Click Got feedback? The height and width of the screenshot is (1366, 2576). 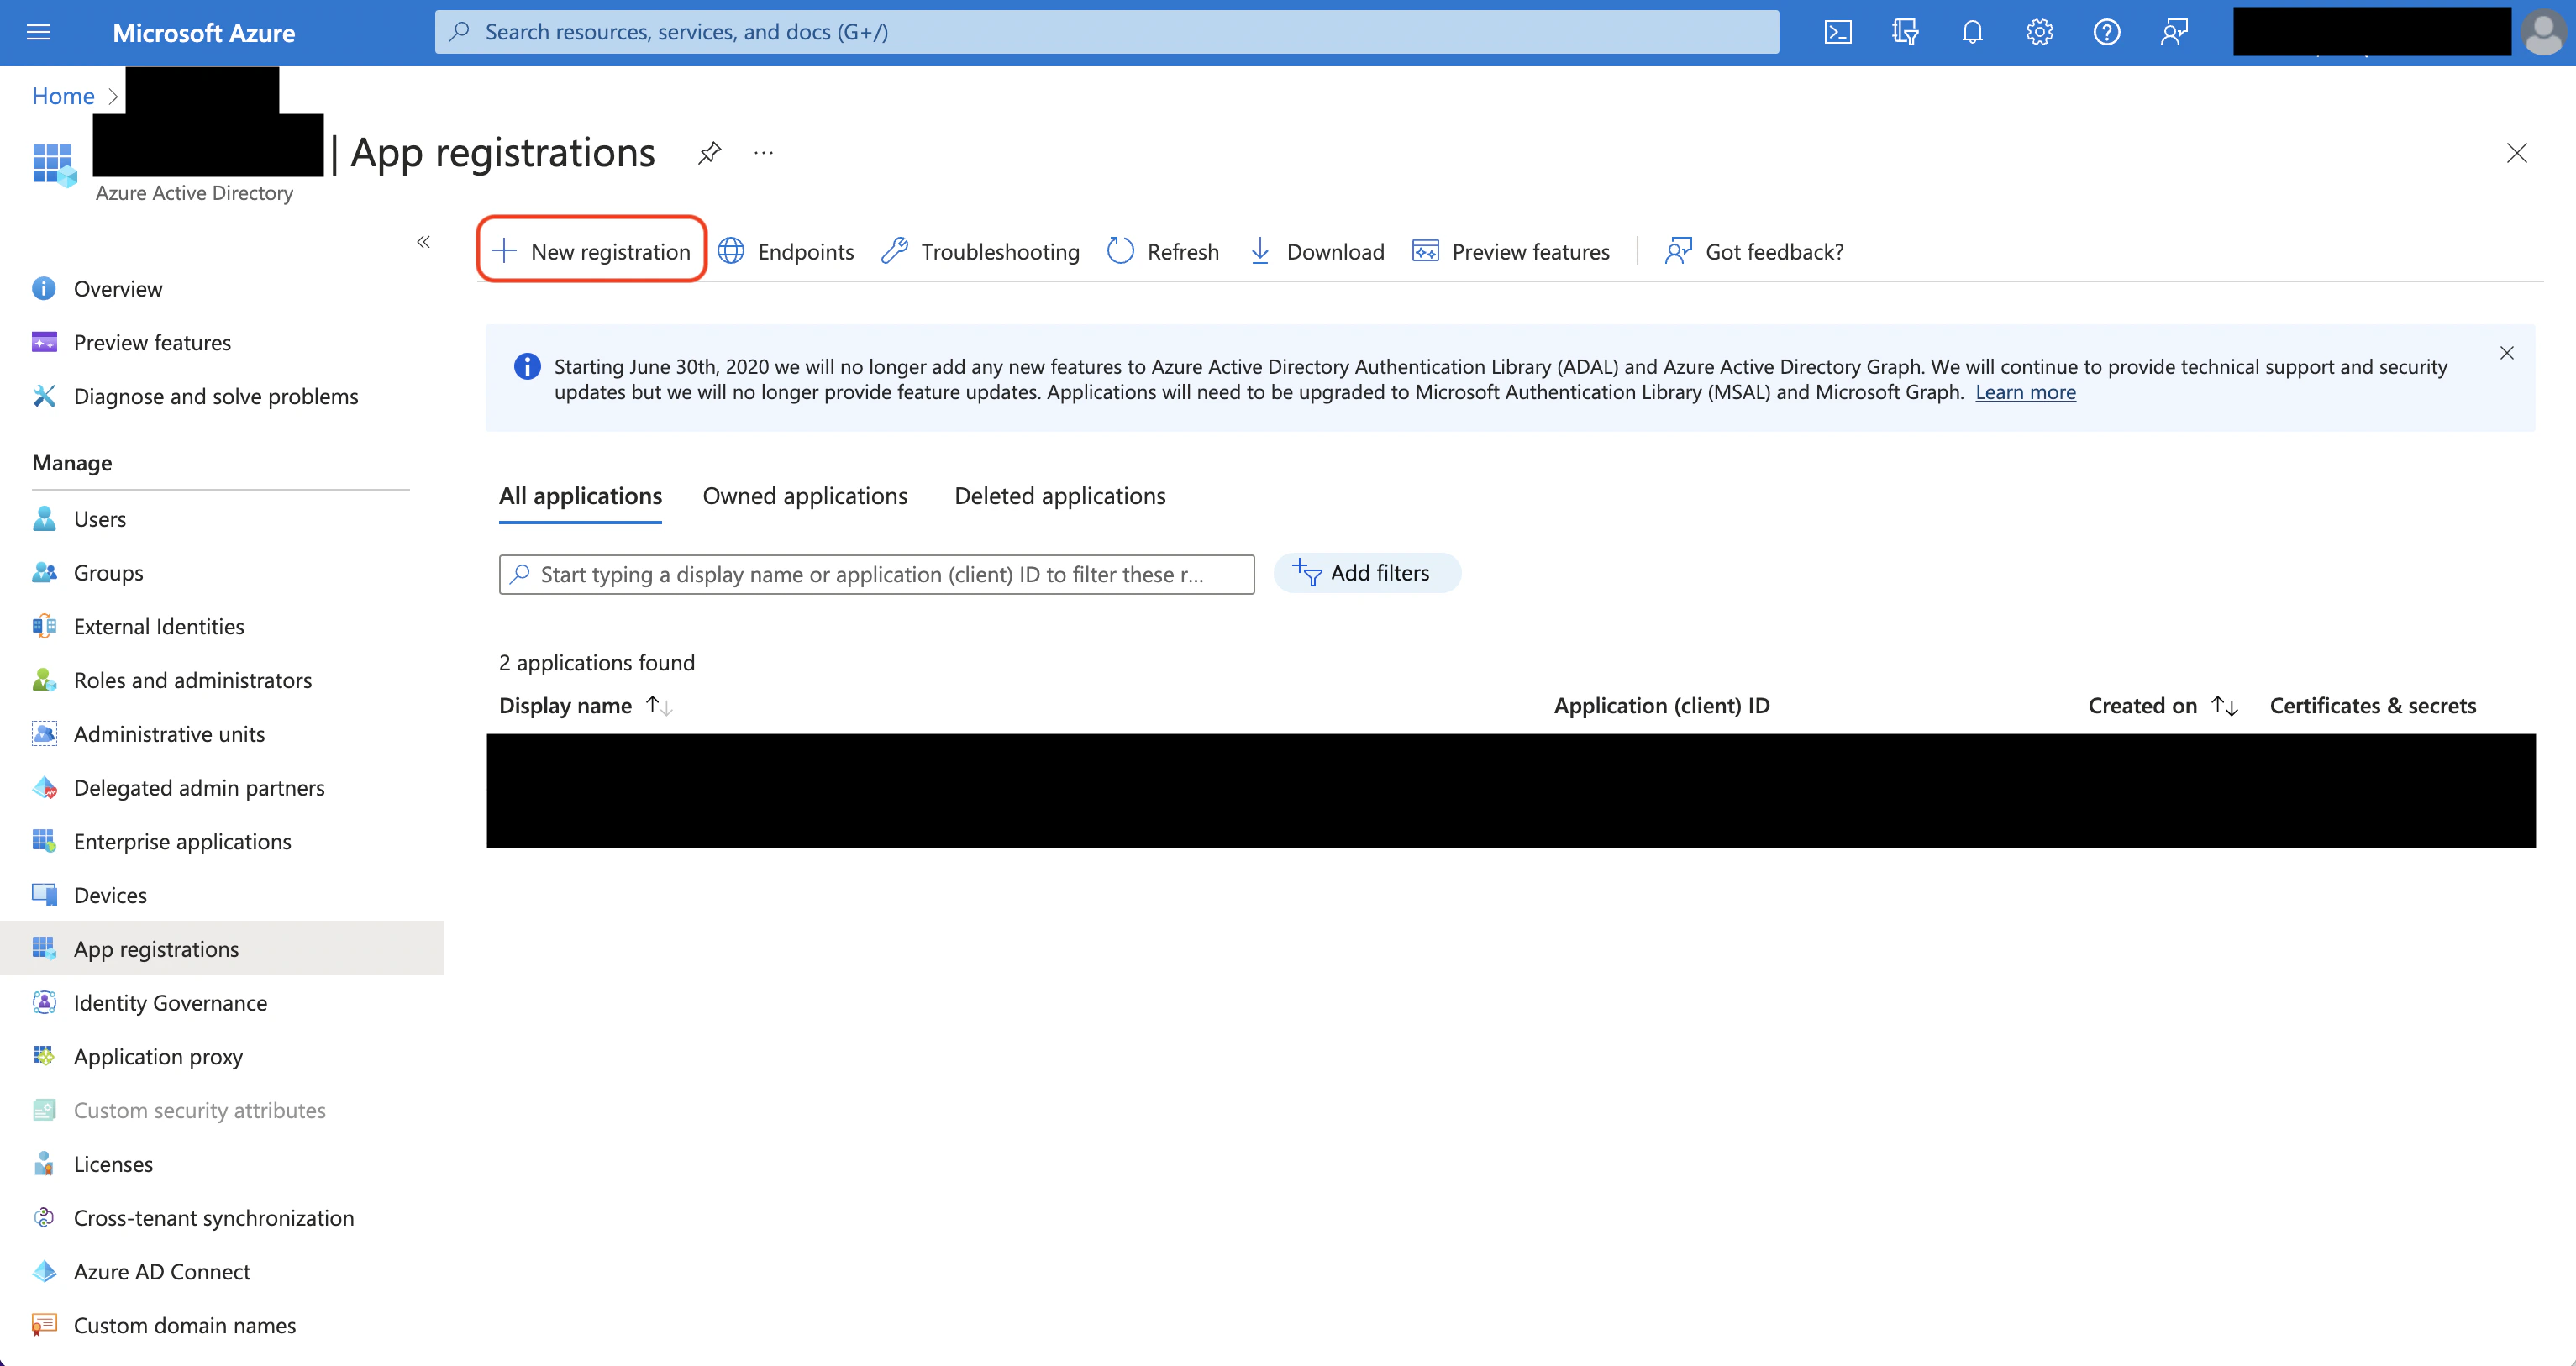(x=1754, y=251)
